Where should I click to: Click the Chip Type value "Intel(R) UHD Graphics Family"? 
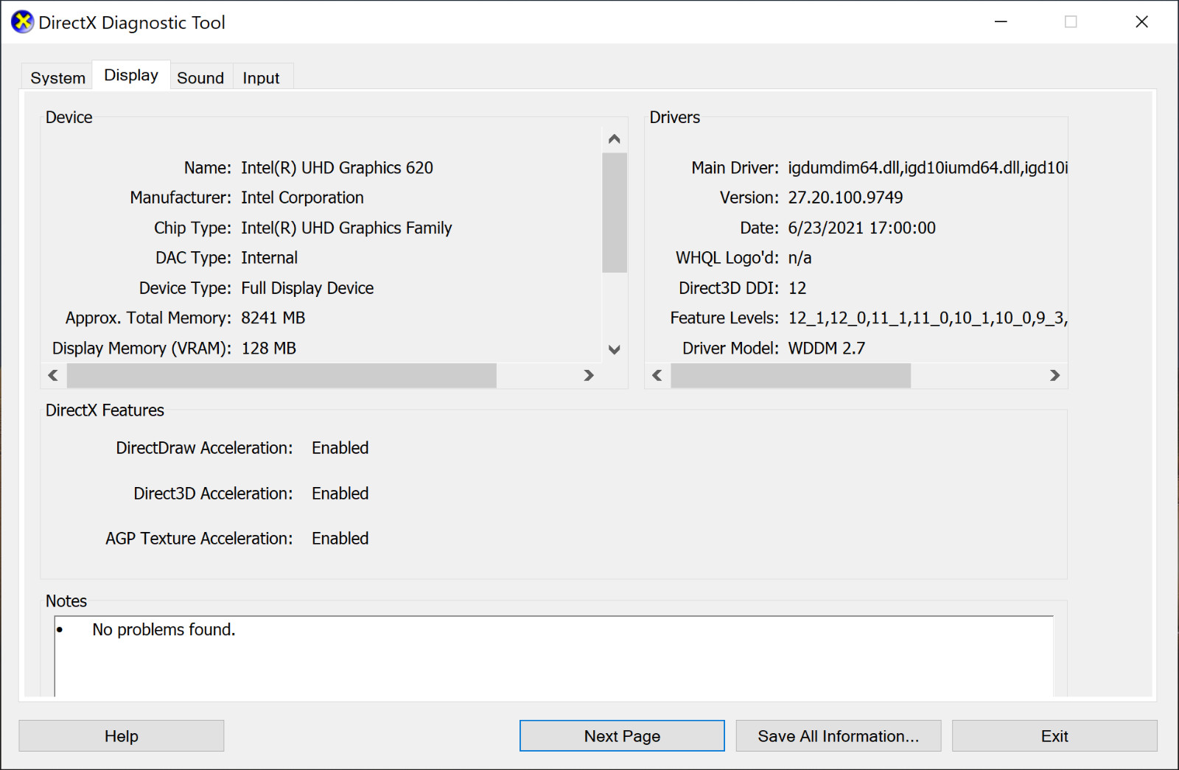click(x=346, y=228)
